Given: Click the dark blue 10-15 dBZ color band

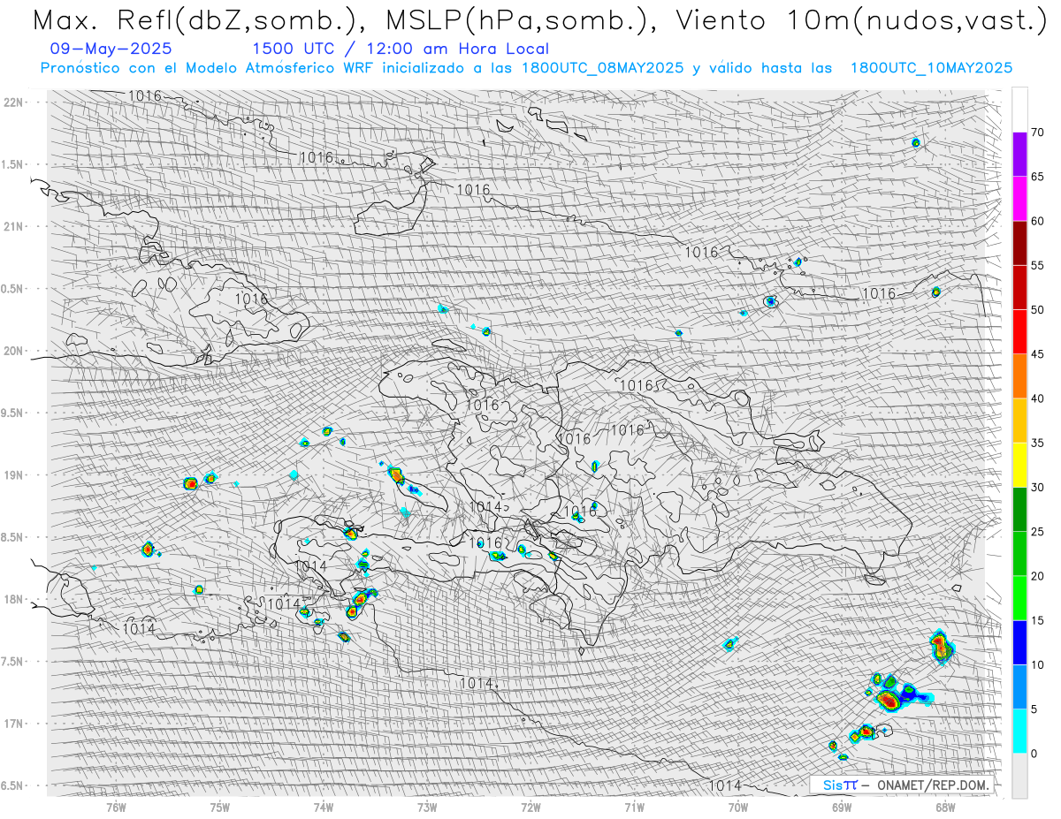Looking at the screenshot, I should click(1019, 642).
